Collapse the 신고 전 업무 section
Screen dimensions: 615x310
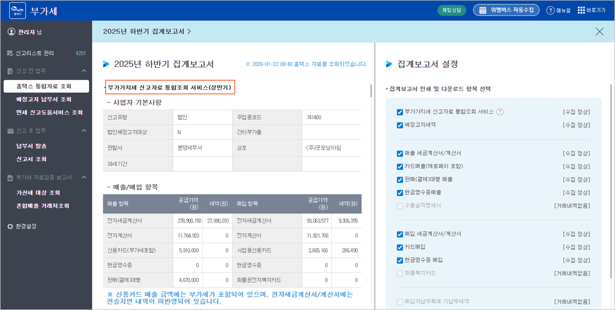(84, 71)
